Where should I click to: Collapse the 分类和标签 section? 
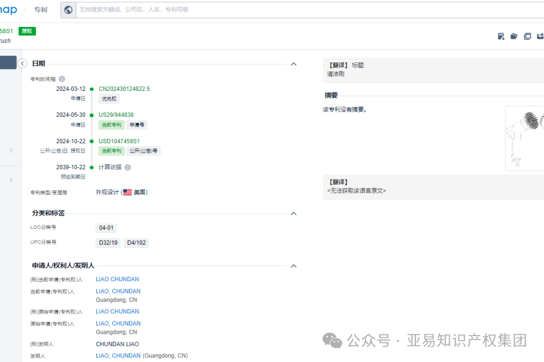(293, 213)
